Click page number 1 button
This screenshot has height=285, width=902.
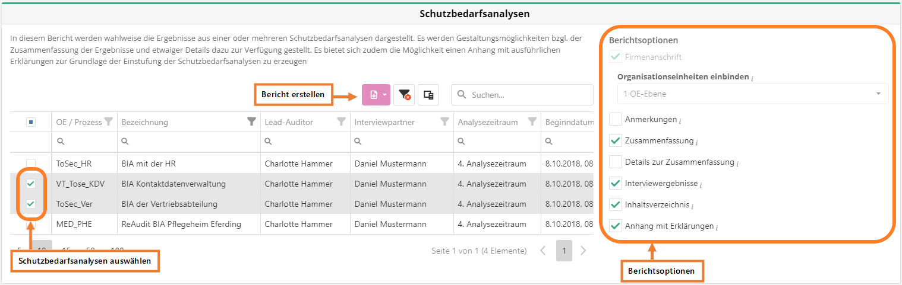click(x=564, y=251)
